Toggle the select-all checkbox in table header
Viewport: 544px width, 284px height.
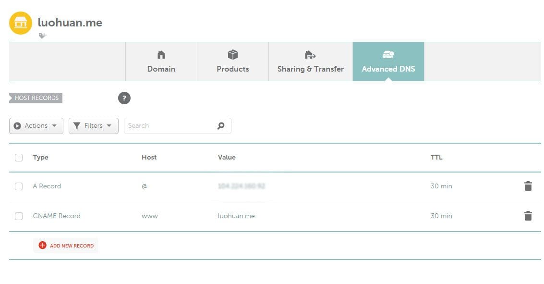[x=19, y=157]
